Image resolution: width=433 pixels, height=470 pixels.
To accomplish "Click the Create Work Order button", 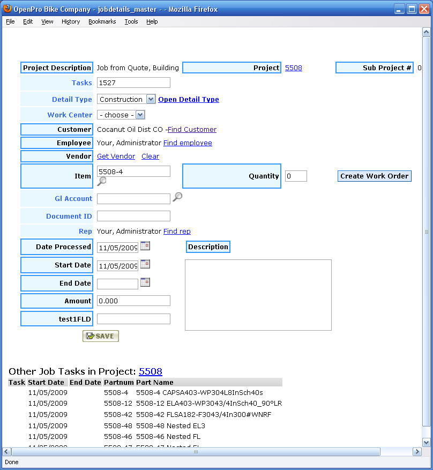I will click(x=374, y=176).
